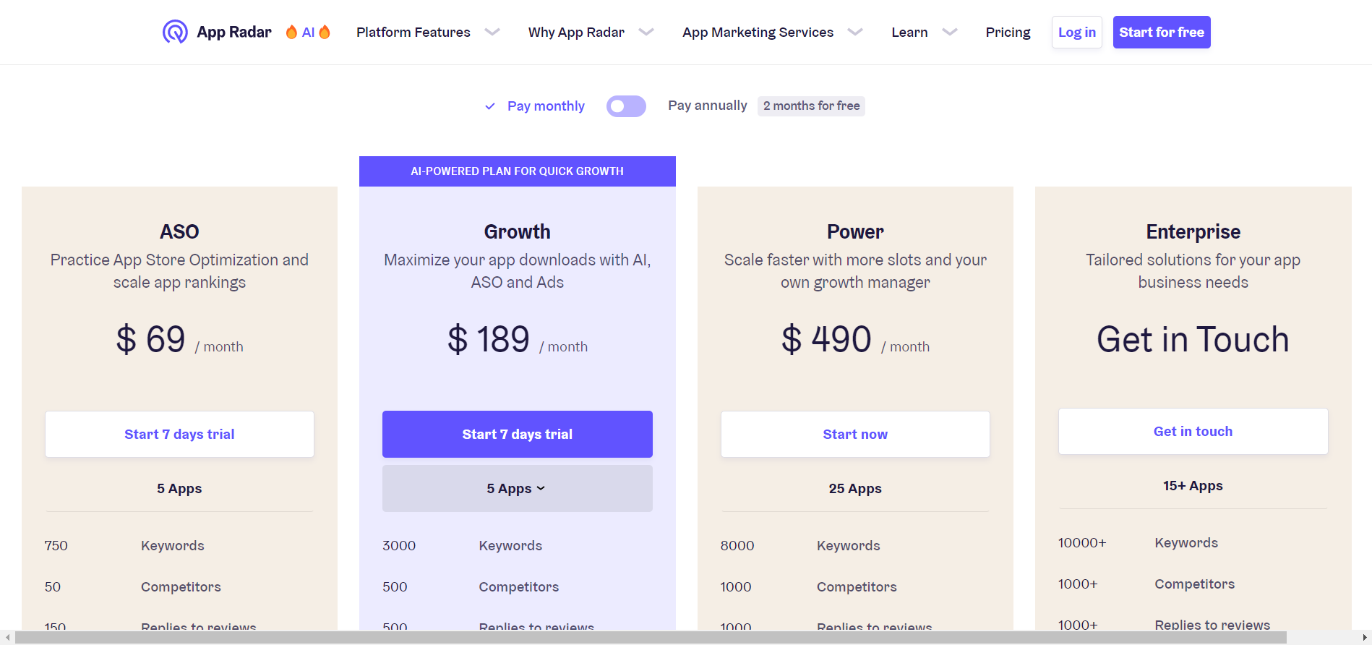This screenshot has height=645, width=1372.
Task: Click the 2 months for free badge
Action: (x=811, y=106)
